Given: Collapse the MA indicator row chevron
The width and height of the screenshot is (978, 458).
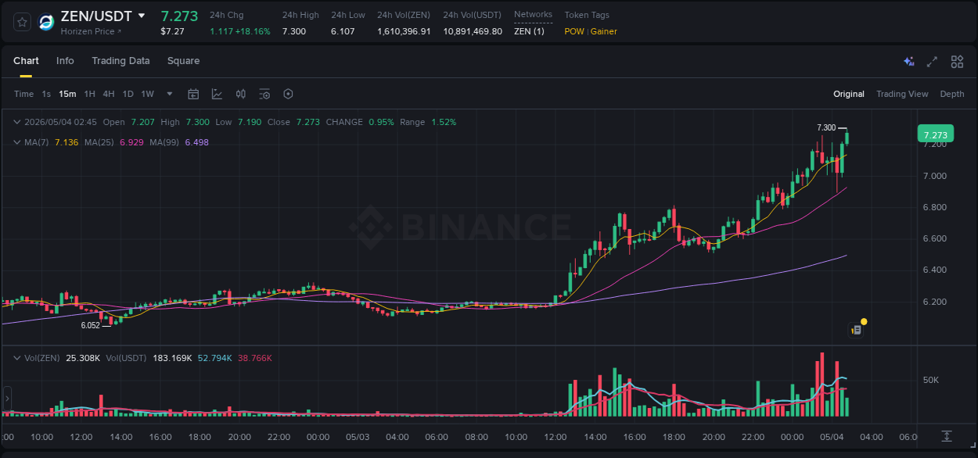Looking at the screenshot, I should pyautogui.click(x=17, y=142).
